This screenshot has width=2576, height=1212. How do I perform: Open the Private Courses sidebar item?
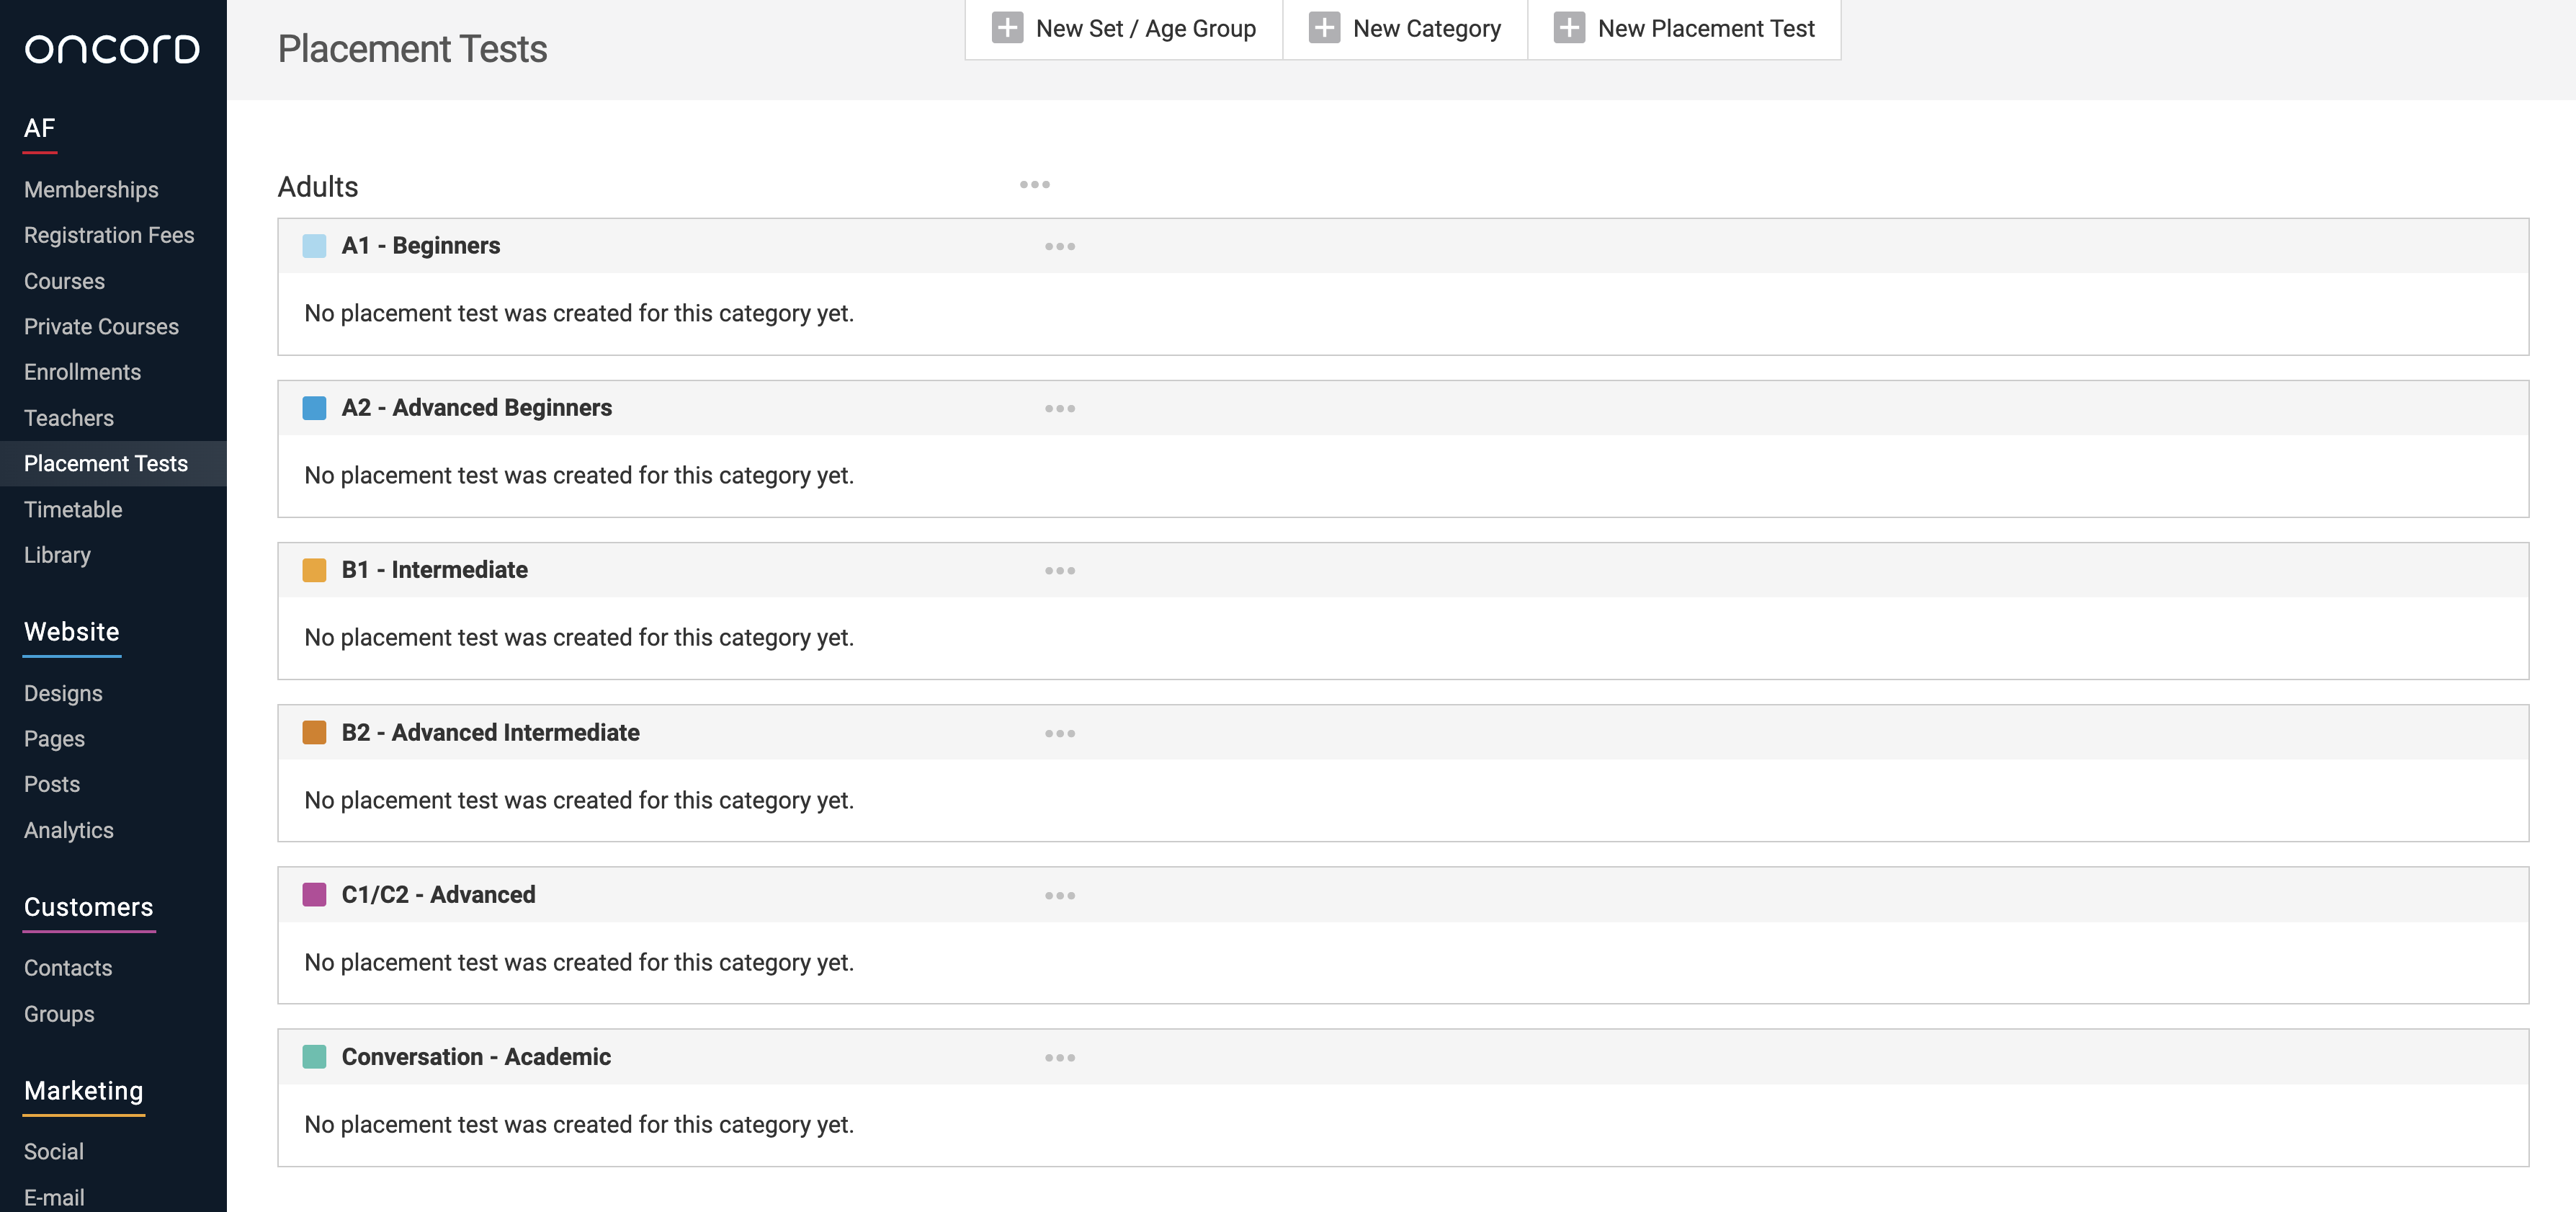(101, 327)
